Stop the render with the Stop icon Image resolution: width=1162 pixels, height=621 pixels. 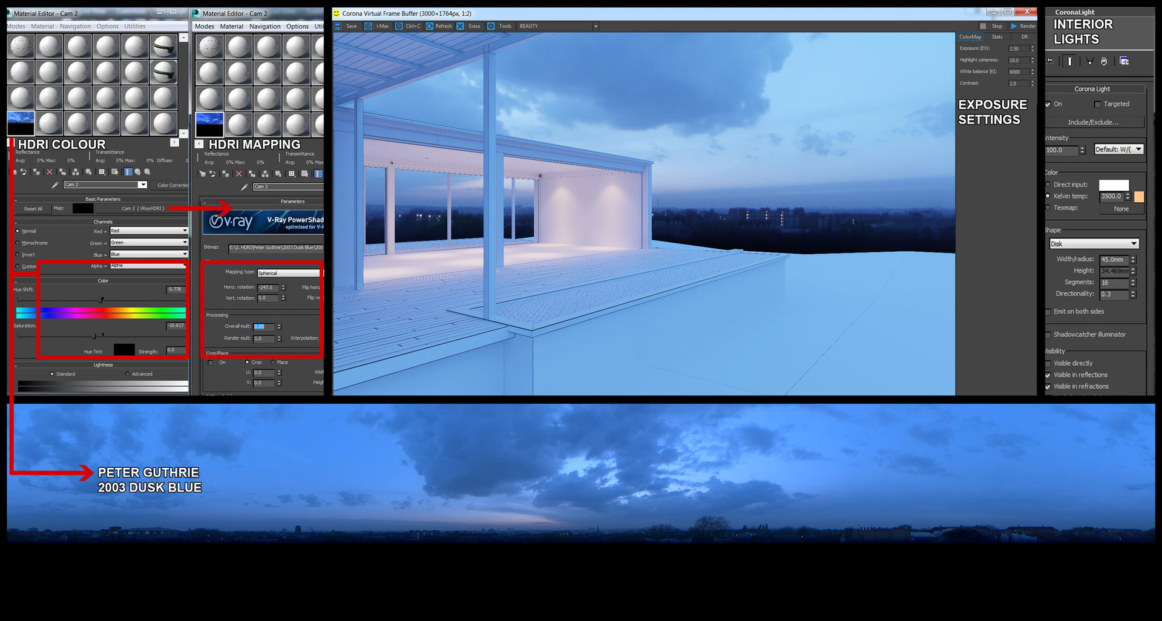point(983,26)
